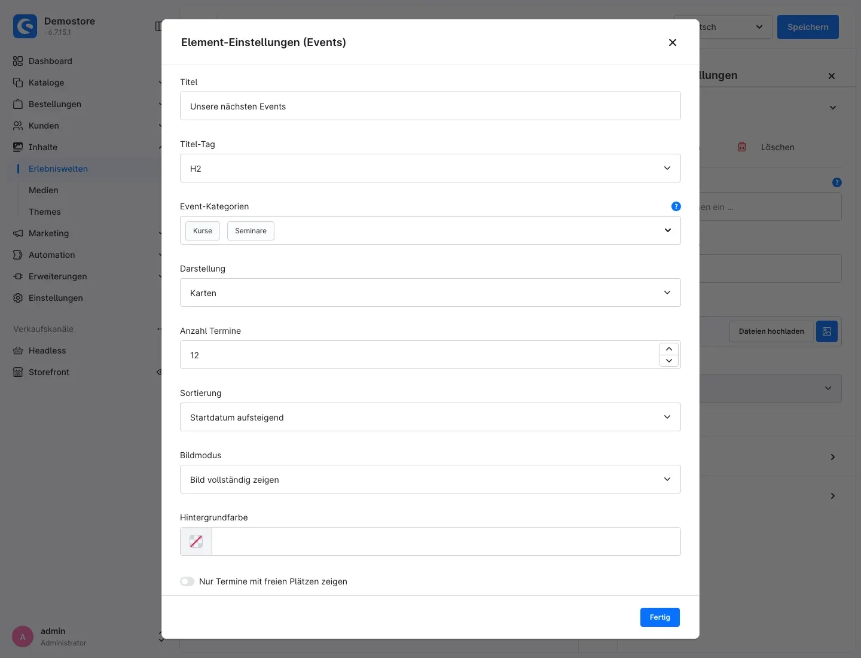The width and height of the screenshot is (861, 658).
Task: Decrease Anzahl Termine with down arrow
Action: pyautogui.click(x=669, y=361)
